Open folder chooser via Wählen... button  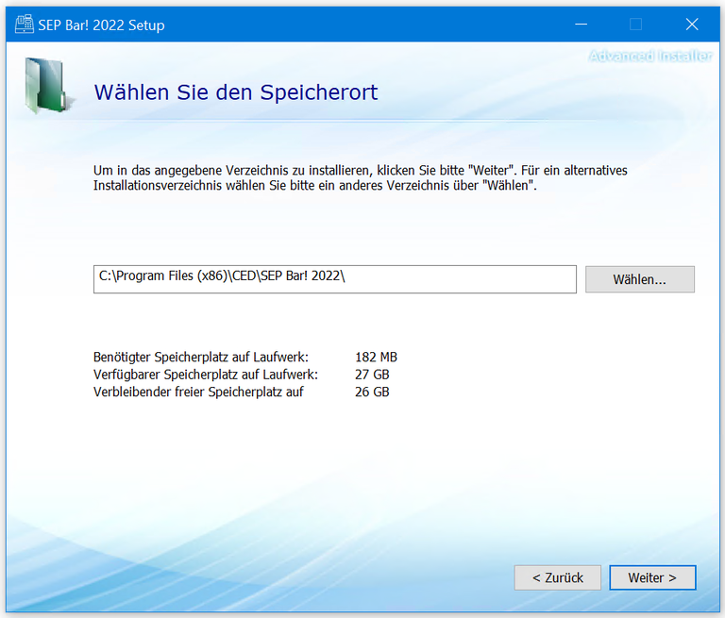[639, 279]
